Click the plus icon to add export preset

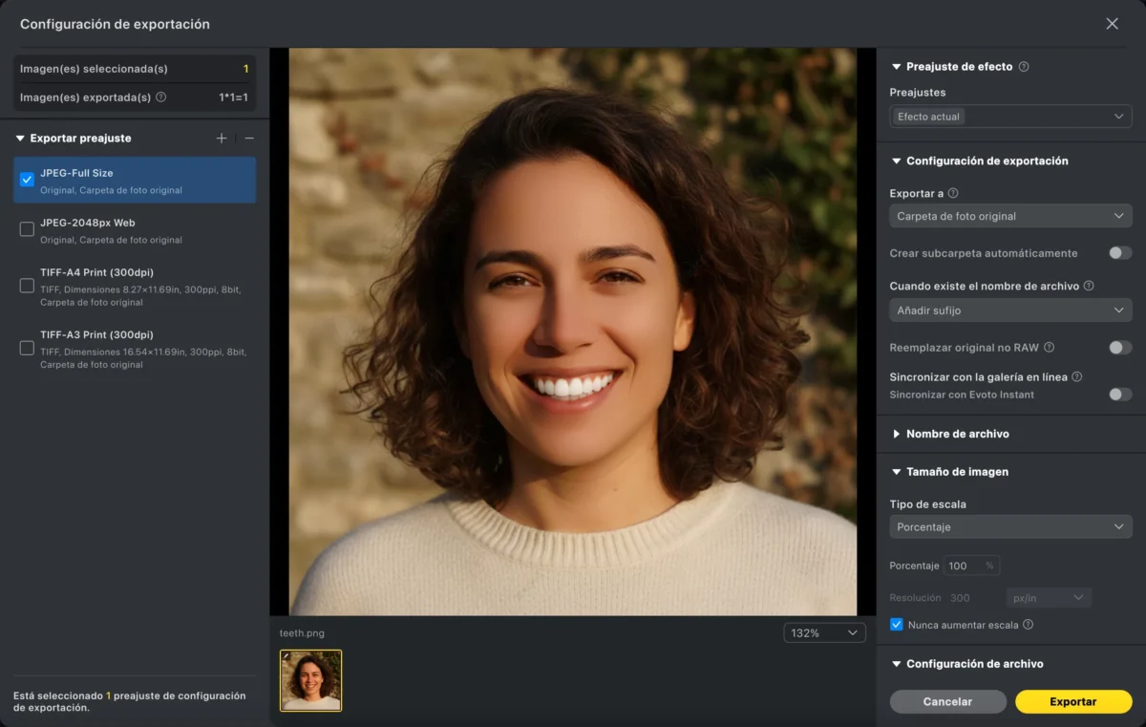click(x=222, y=139)
